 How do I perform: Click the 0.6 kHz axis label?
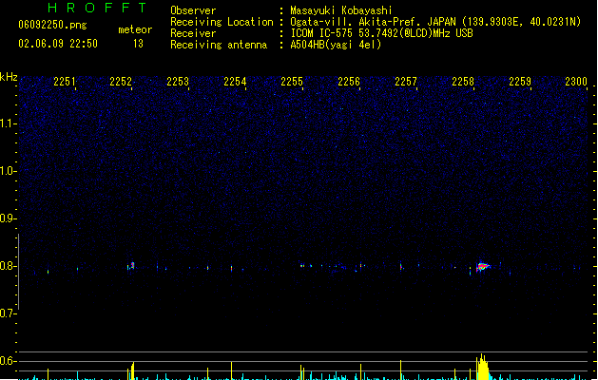coord(8,361)
